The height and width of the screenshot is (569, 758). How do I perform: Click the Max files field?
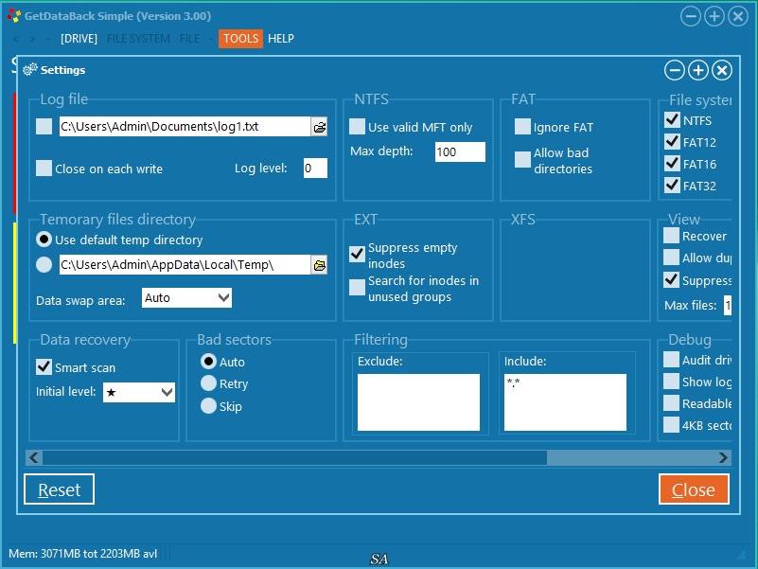[727, 305]
